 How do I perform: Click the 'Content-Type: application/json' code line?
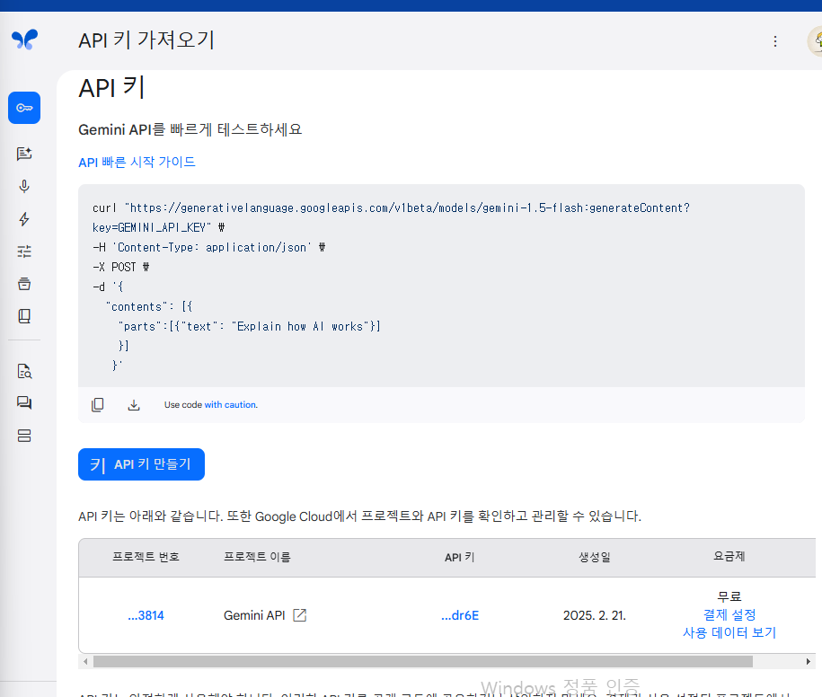(208, 247)
